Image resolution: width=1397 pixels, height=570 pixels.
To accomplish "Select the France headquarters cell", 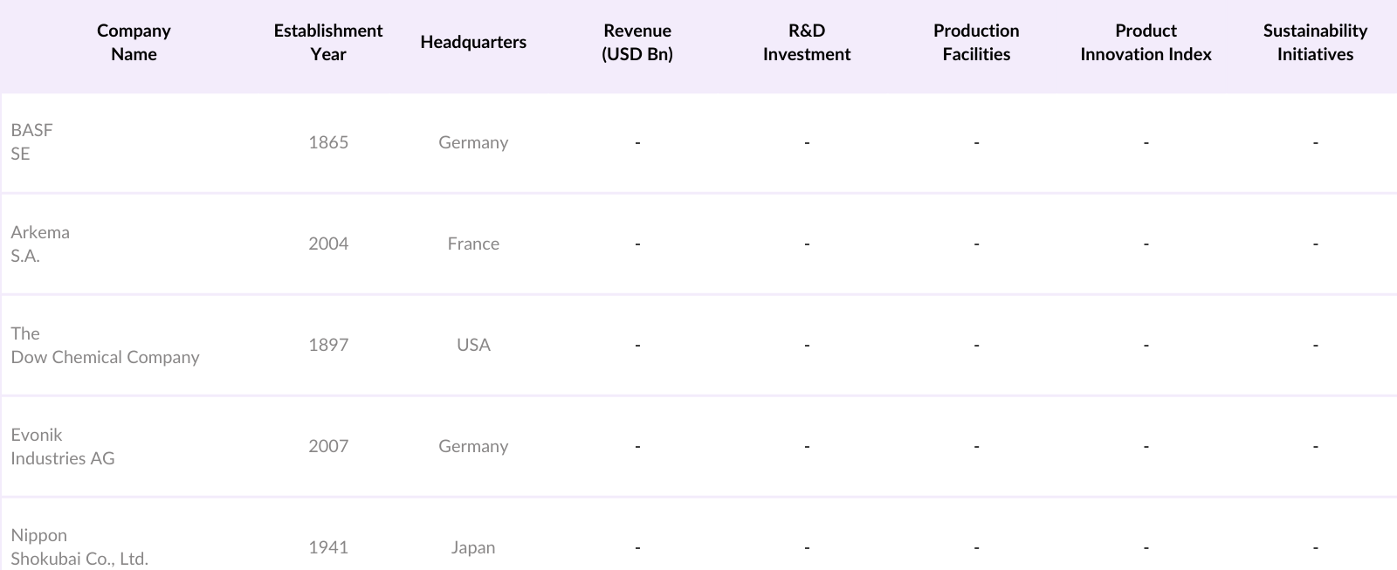I will click(473, 244).
